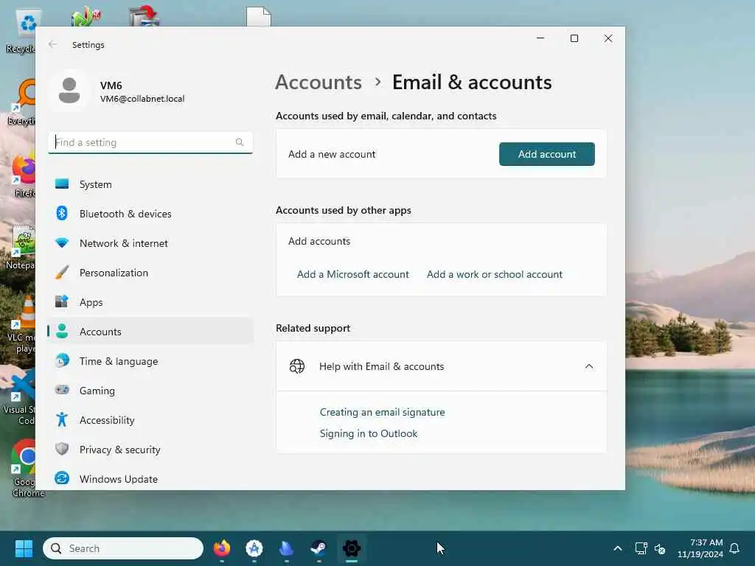This screenshot has height=566, width=755.
Task: Click the Apps label in sidebar
Action: [91, 302]
